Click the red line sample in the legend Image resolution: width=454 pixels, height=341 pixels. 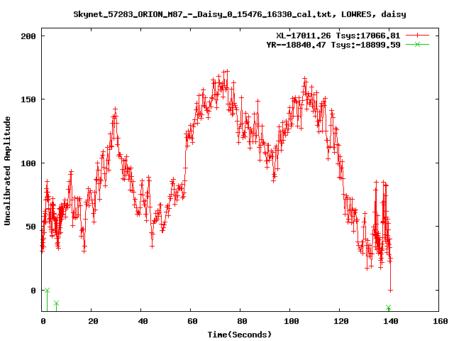(417, 36)
